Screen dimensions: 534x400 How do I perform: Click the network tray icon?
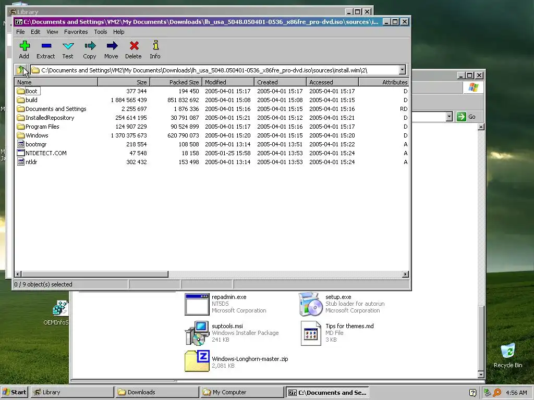coord(488,393)
